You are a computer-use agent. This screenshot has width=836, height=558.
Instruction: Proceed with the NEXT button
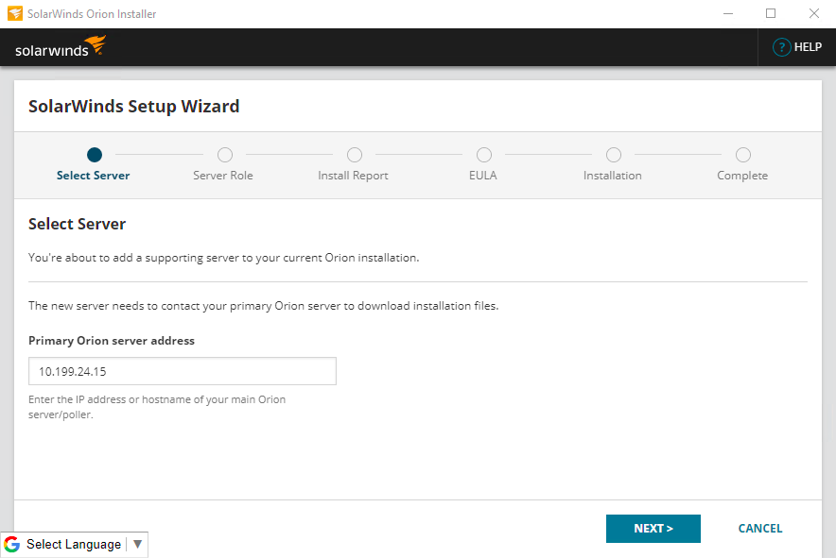[653, 529]
